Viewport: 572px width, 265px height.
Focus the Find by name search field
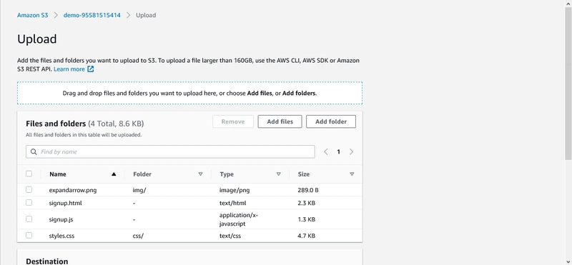point(170,151)
